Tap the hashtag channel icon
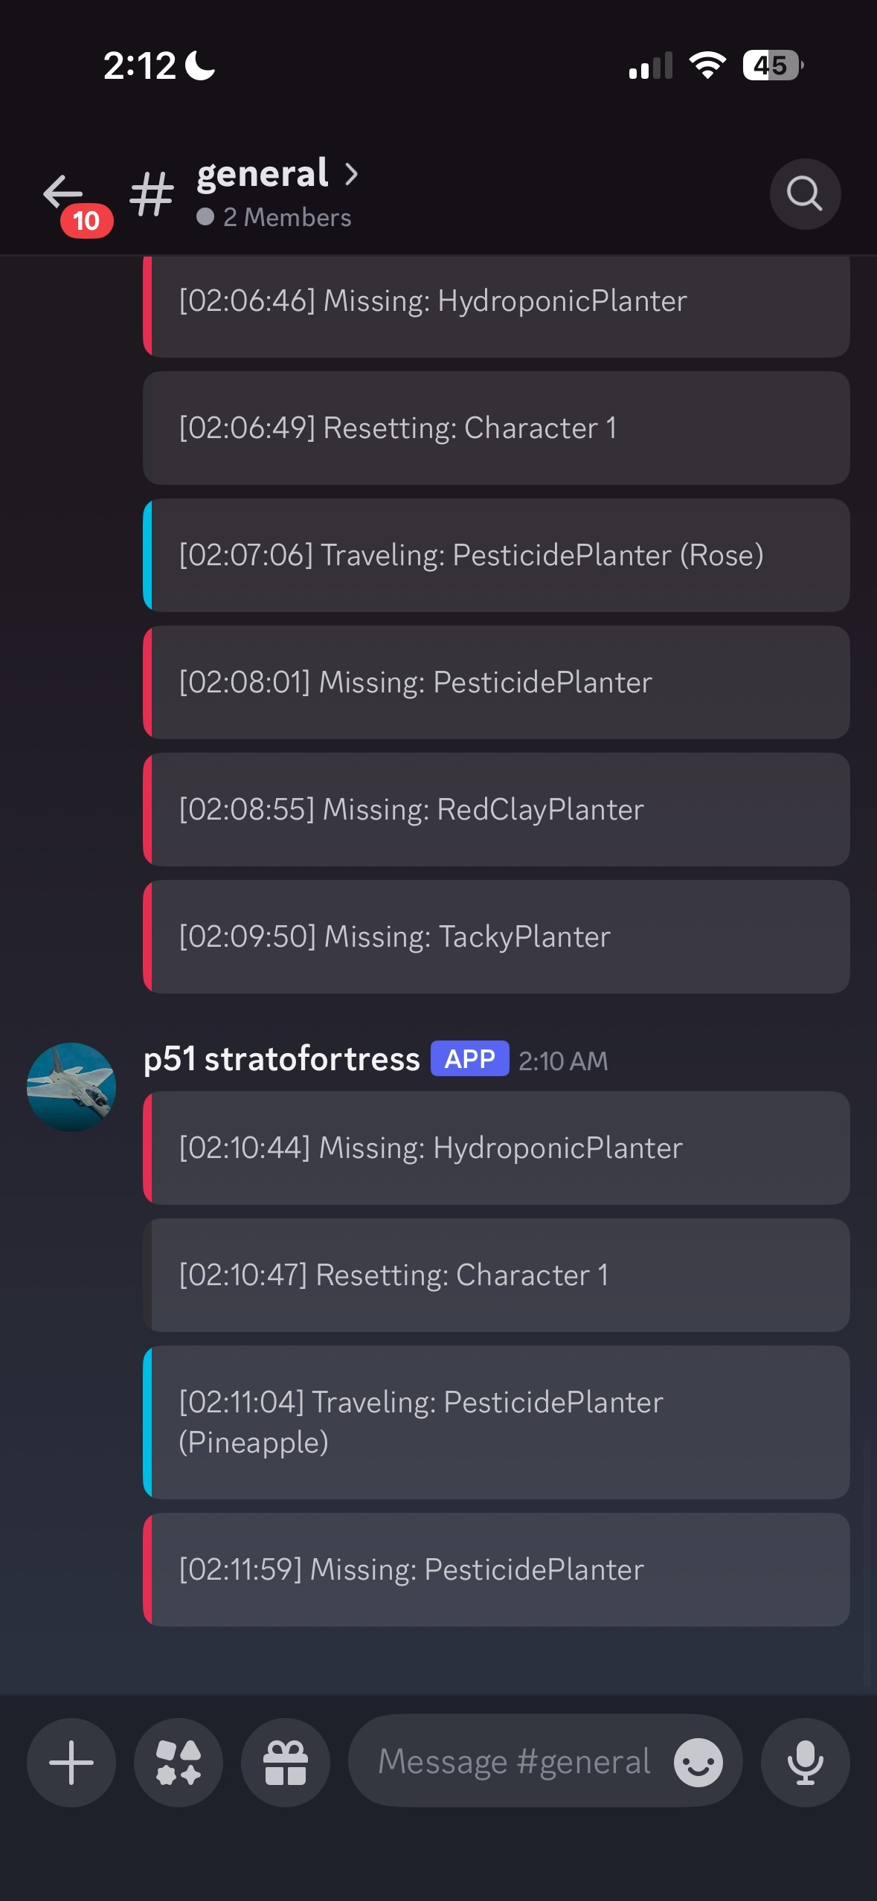This screenshot has width=877, height=1901. 152,194
